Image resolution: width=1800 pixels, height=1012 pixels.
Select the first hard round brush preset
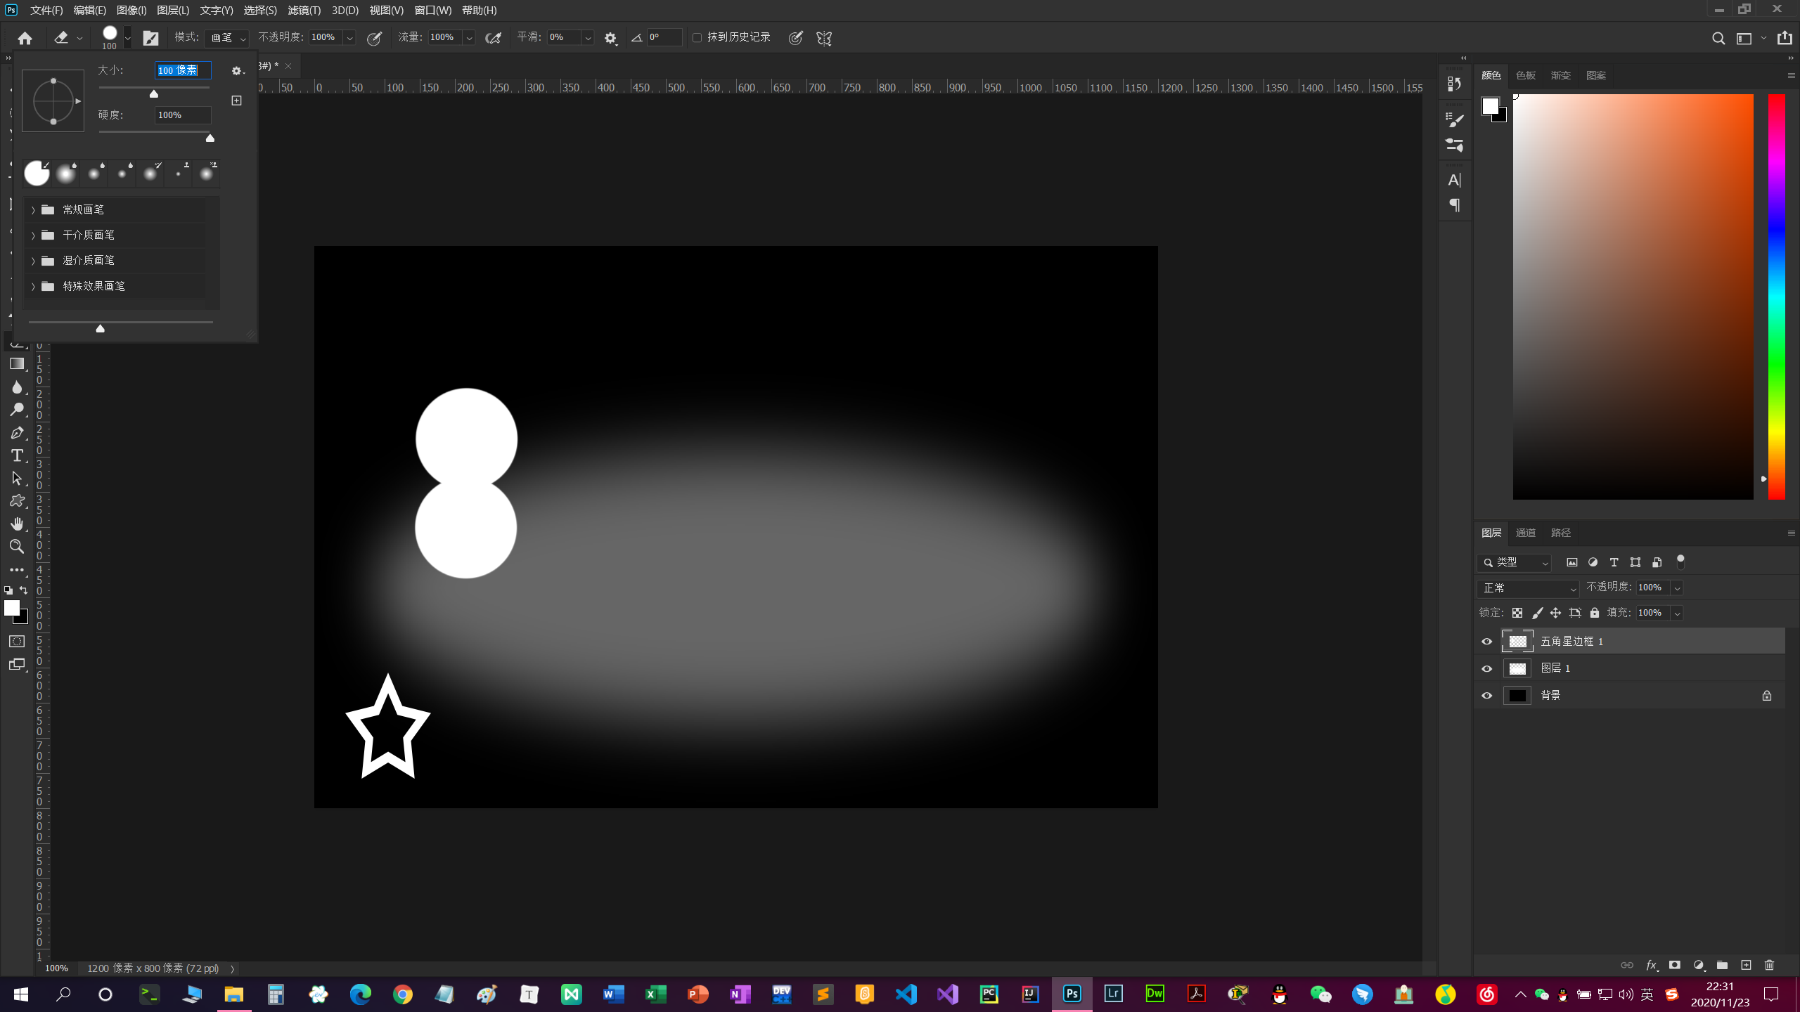[x=37, y=173]
